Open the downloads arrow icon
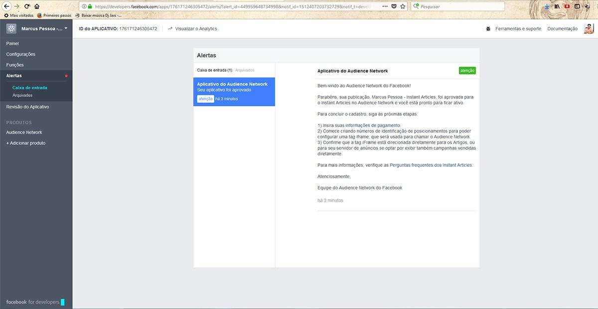This screenshot has width=598, height=309. 547,6
